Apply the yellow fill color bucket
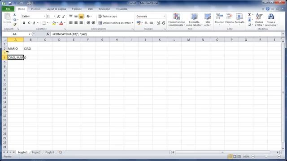287x161 pixels. (54, 23)
